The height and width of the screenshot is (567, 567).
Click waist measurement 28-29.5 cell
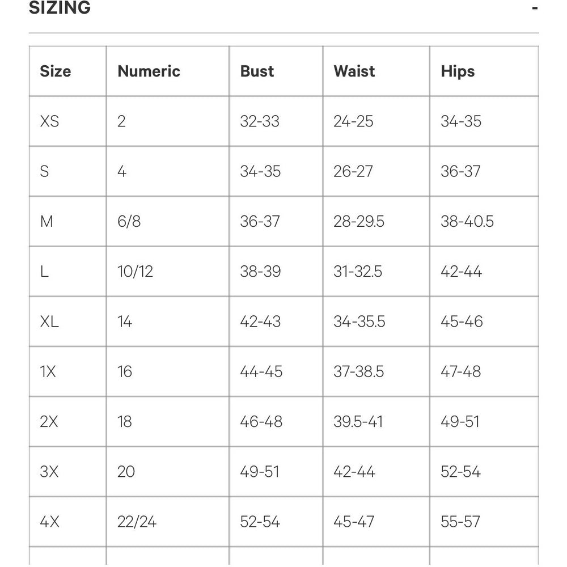(359, 221)
